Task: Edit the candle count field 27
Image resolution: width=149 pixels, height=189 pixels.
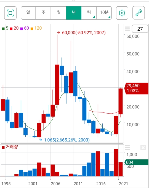Action: point(140,29)
